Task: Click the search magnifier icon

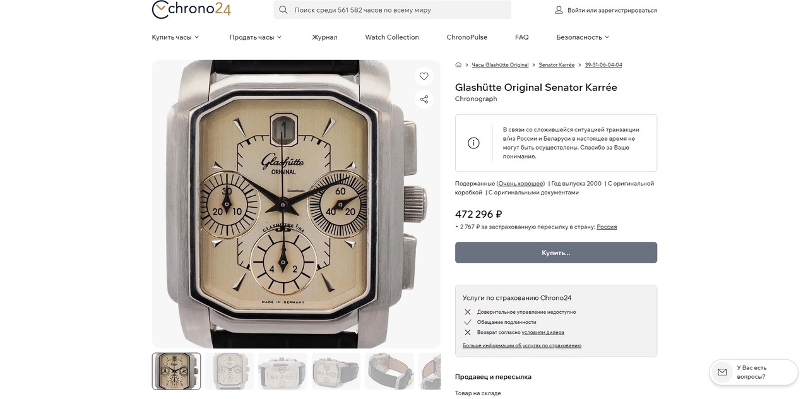Action: (283, 10)
